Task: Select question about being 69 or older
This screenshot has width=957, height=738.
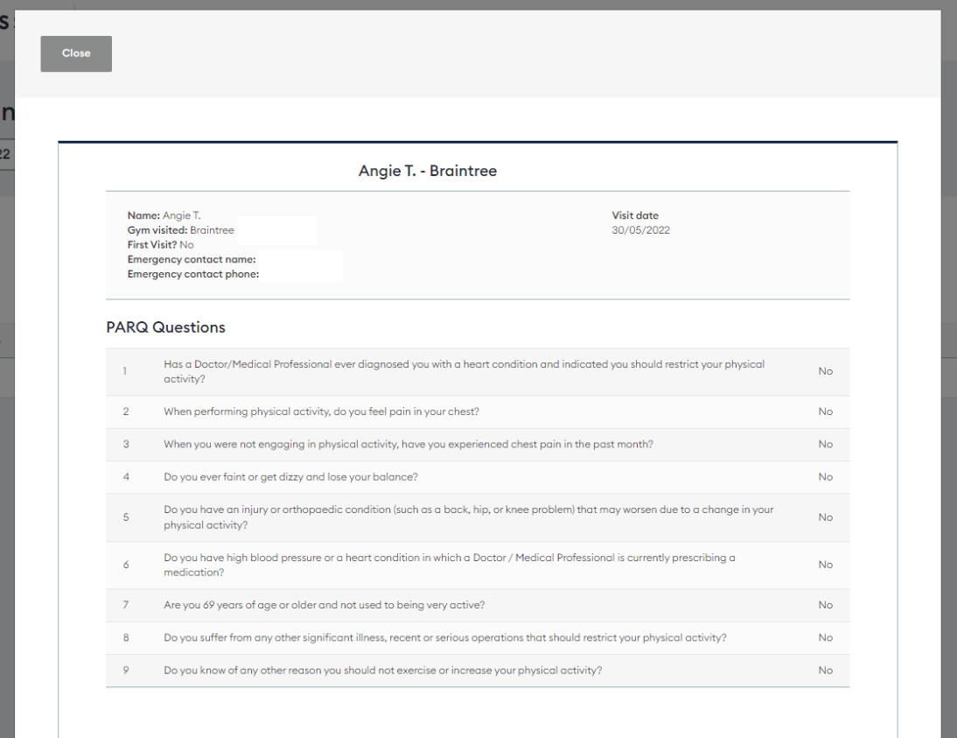Action: (324, 605)
